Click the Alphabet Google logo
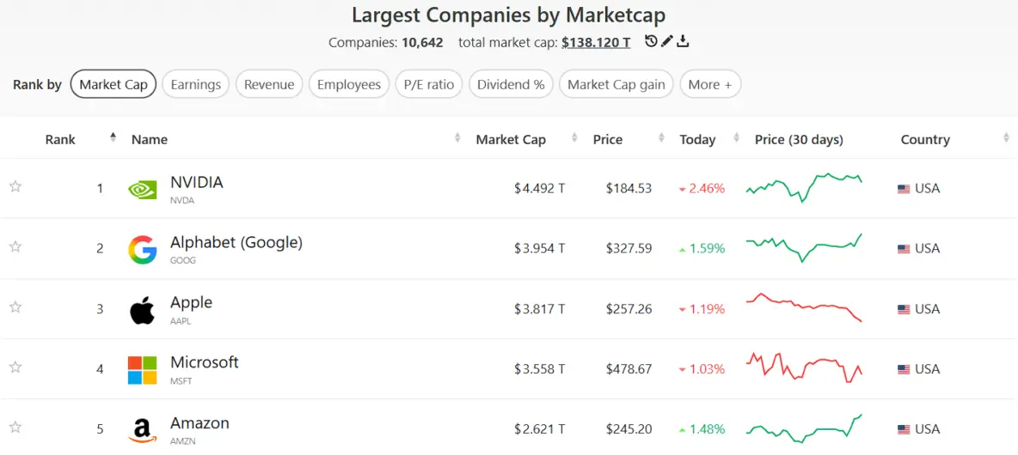 point(142,249)
